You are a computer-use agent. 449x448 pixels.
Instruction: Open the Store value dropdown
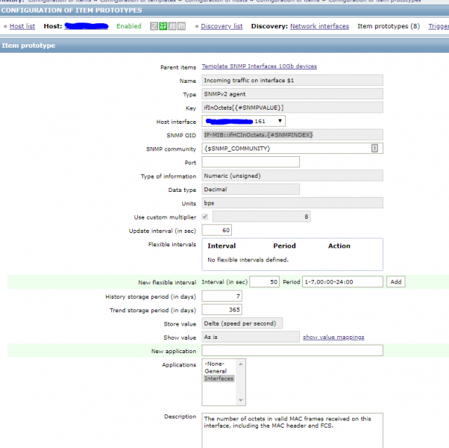[x=242, y=323]
